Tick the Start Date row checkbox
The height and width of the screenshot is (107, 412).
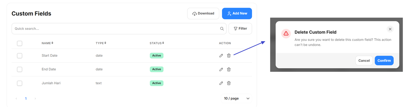point(19,56)
